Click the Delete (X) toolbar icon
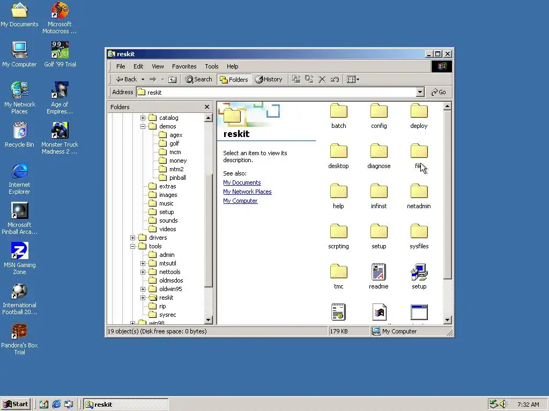This screenshot has height=411, width=549. pyautogui.click(x=322, y=79)
